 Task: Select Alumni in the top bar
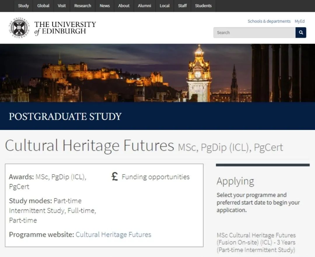(144, 6)
